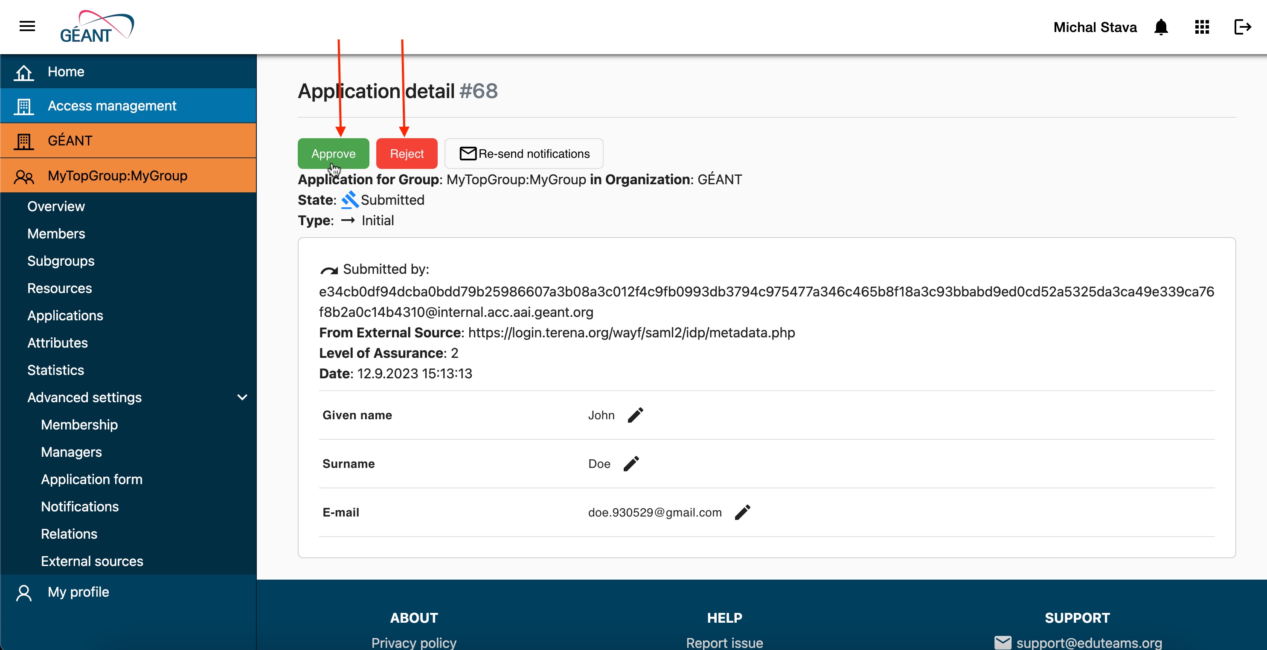Open Notifications settings
This screenshot has height=650, width=1267.
pos(80,506)
